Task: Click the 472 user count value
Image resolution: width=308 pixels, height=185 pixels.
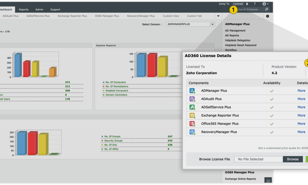Action: [68, 82]
